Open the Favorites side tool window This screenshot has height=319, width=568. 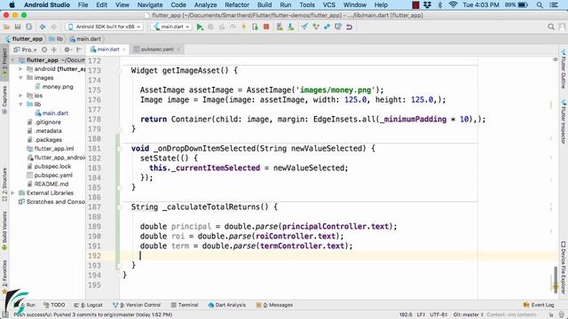click(4, 276)
